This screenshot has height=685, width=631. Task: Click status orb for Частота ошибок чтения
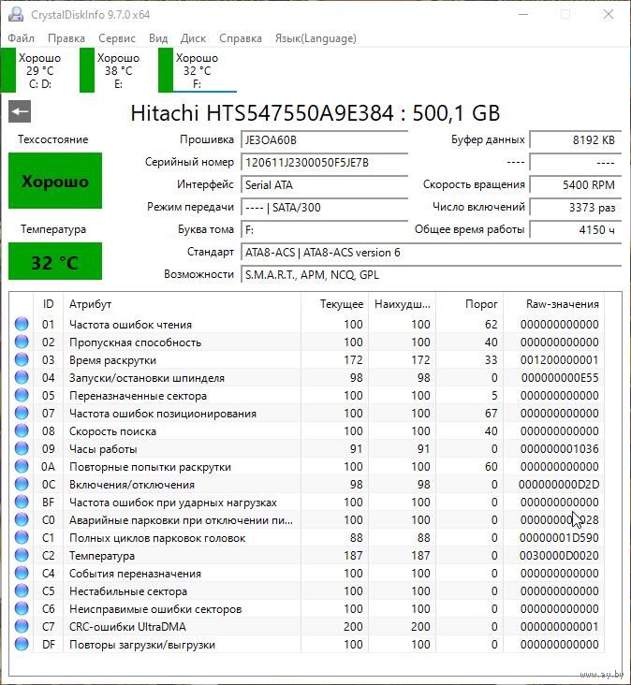coord(22,324)
